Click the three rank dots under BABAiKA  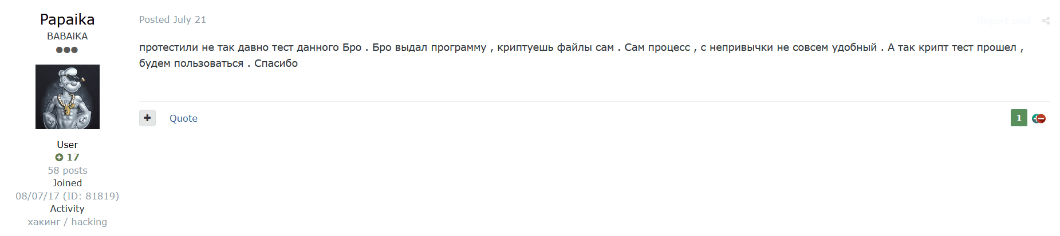[67, 50]
